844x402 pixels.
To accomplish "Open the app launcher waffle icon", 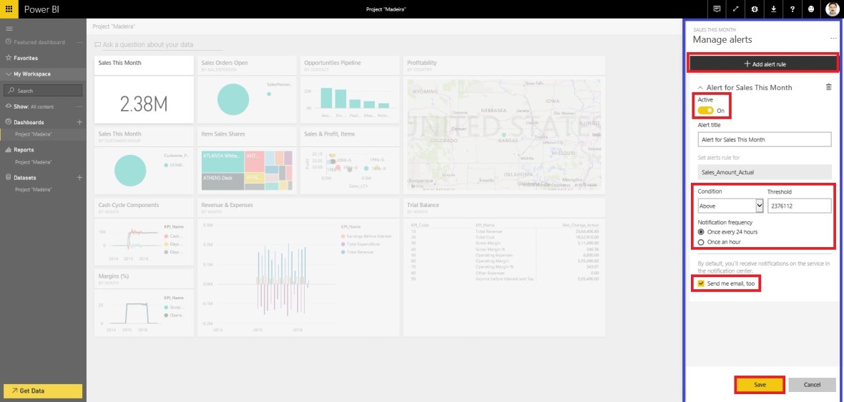I will point(9,9).
